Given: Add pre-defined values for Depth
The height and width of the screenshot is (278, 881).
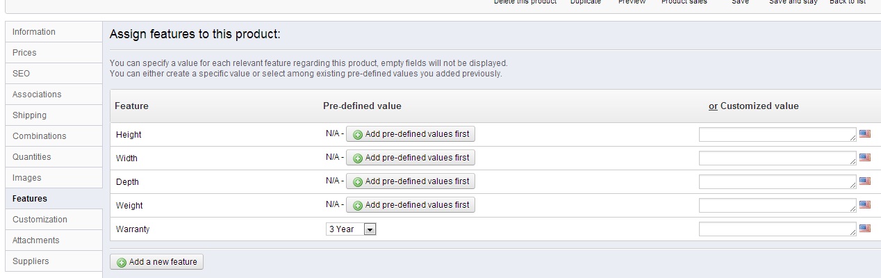Looking at the screenshot, I should pos(411,181).
